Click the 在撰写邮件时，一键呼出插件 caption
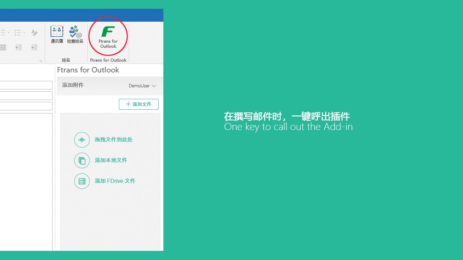Image resolution: width=463 pixels, height=260 pixels. pos(287,117)
